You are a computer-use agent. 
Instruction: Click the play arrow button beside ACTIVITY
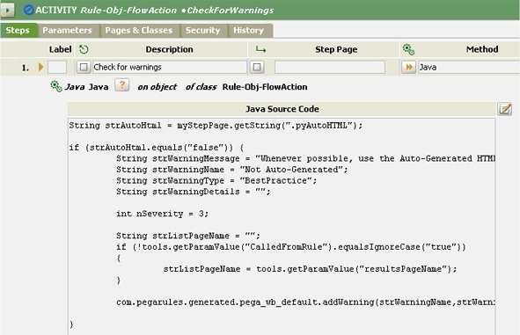pyautogui.click(x=7, y=10)
